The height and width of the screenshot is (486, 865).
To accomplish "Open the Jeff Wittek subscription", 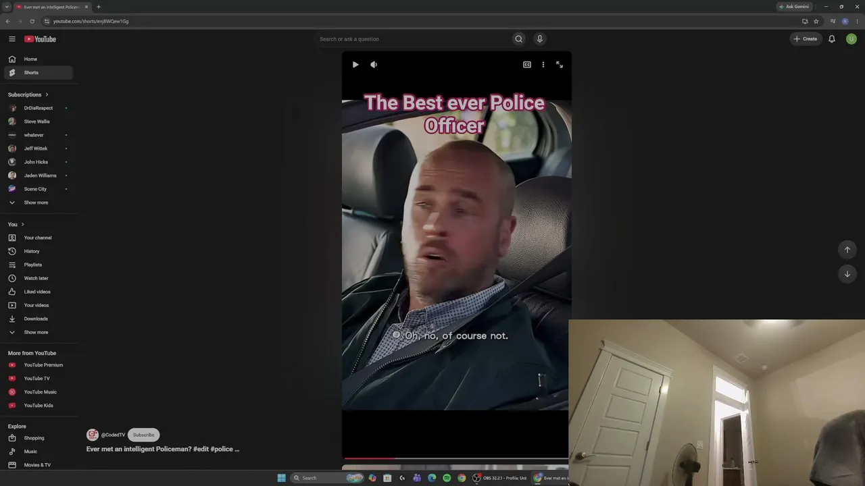I will coord(39,148).
